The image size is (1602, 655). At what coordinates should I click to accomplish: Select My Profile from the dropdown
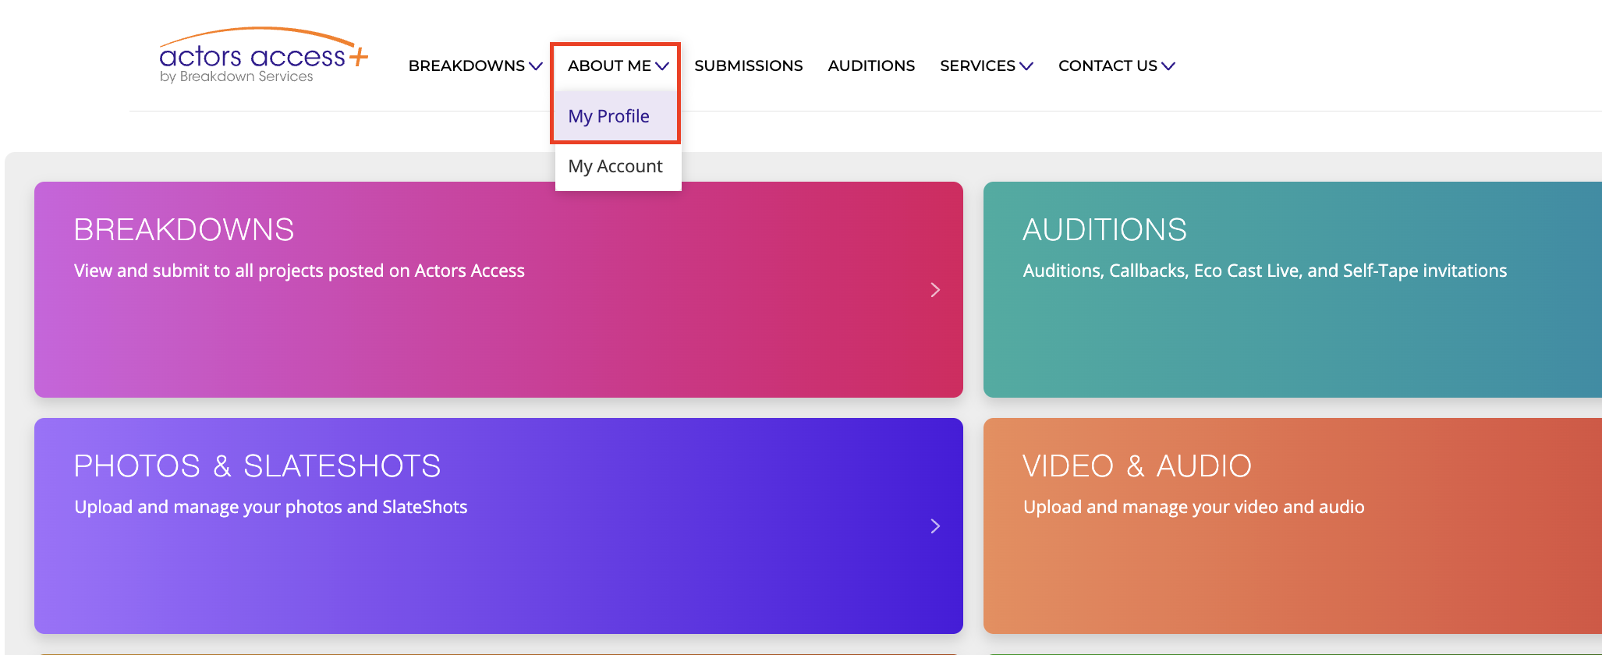click(x=616, y=116)
